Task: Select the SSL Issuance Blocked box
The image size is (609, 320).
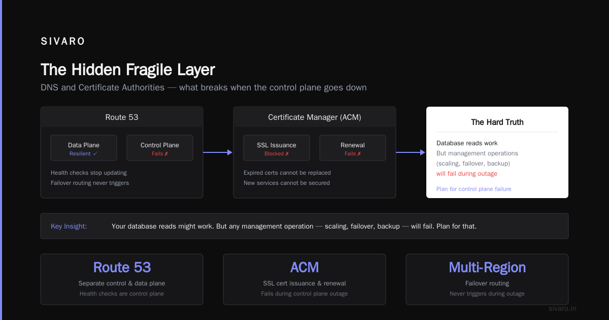Action: pos(277,148)
